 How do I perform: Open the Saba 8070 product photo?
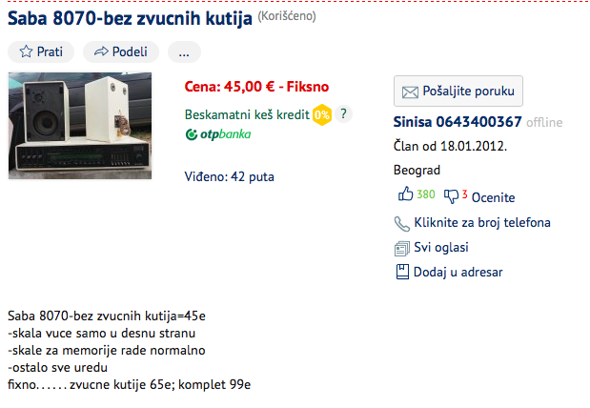(x=80, y=126)
